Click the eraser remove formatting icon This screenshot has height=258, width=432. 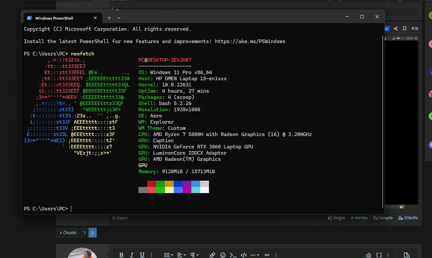point(369,255)
